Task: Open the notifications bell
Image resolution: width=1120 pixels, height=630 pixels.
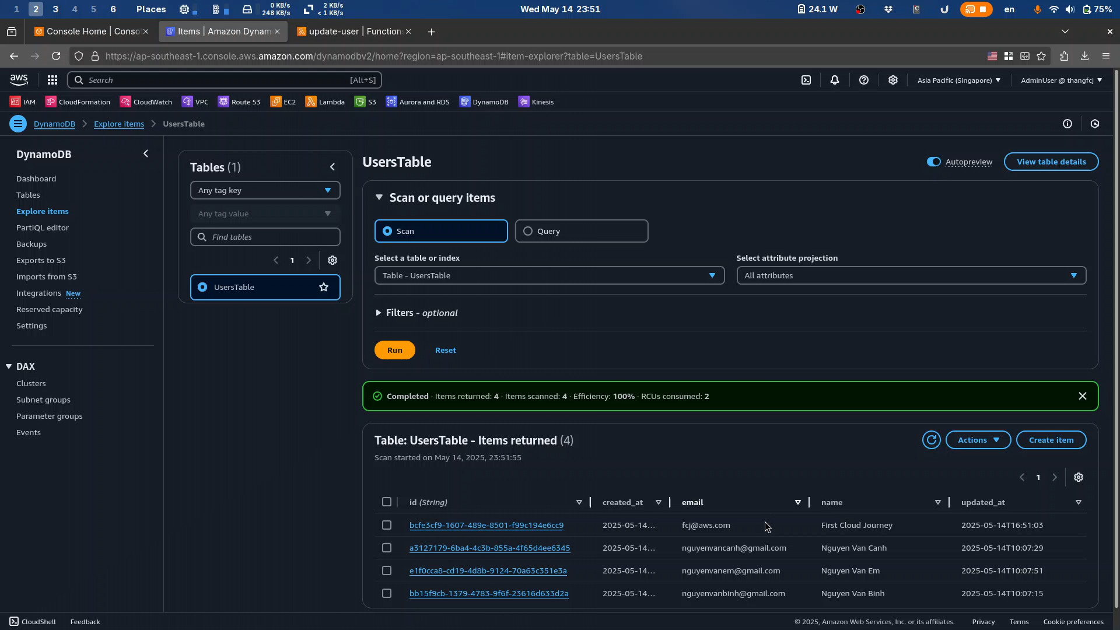Action: click(835, 80)
